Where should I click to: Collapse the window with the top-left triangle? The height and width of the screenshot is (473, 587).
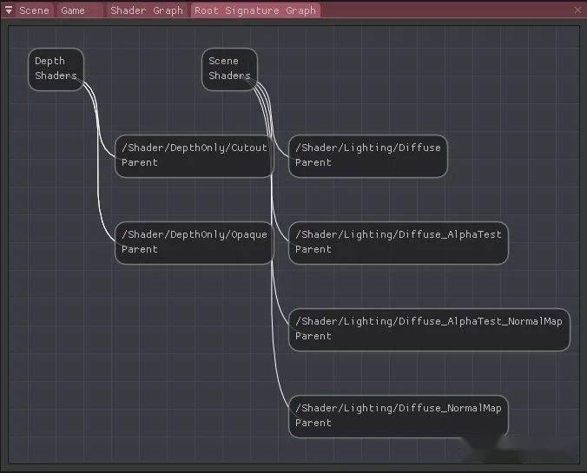[8, 10]
